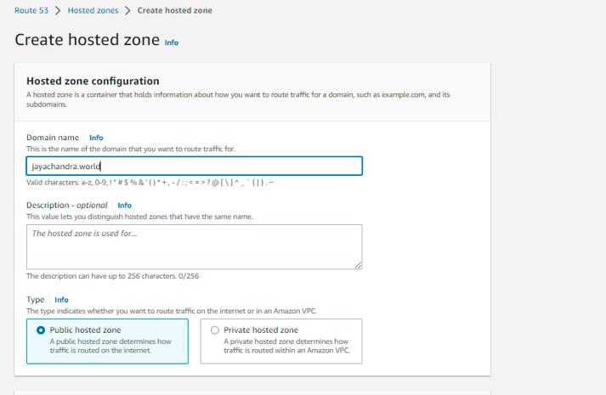The width and height of the screenshot is (606, 395).
Task: Select the Private hosted zone radio button
Action: (215, 330)
